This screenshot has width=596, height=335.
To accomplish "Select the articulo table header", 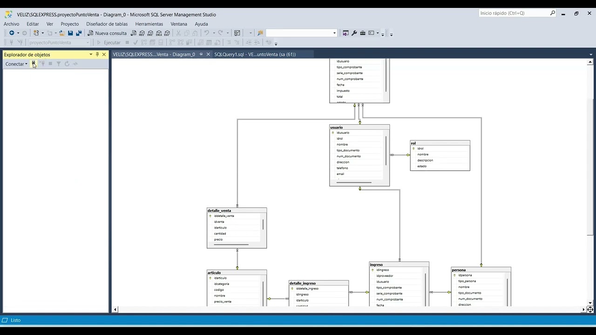I will (x=237, y=273).
